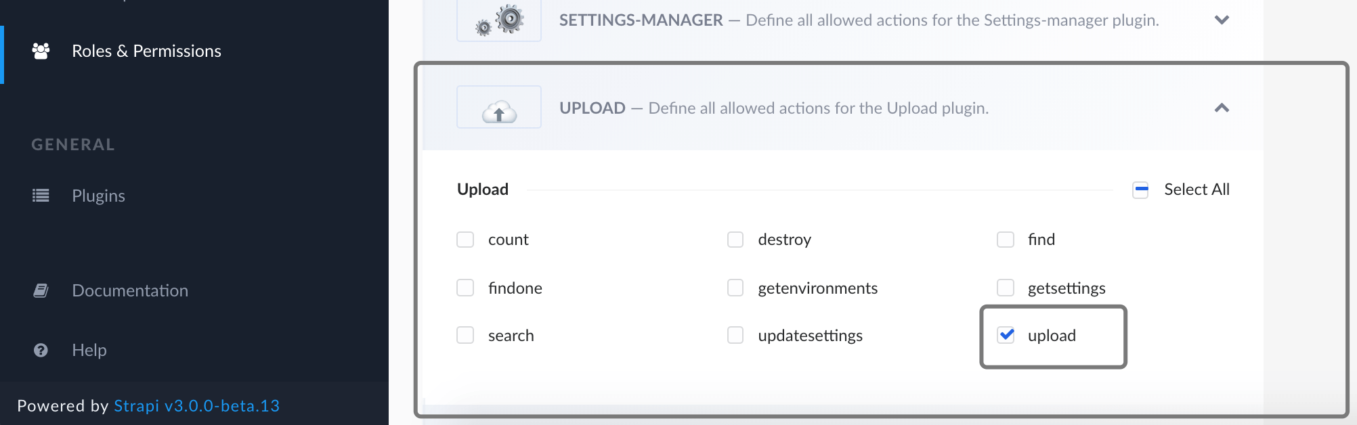Toggle the Select All checkbox
Viewport: 1357px width, 425px height.
point(1141,190)
